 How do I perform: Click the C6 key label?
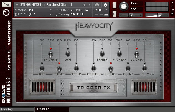click(42, 40)
